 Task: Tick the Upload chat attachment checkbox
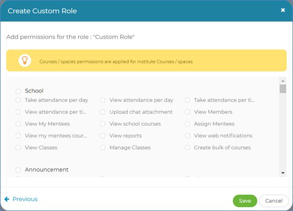103,112
